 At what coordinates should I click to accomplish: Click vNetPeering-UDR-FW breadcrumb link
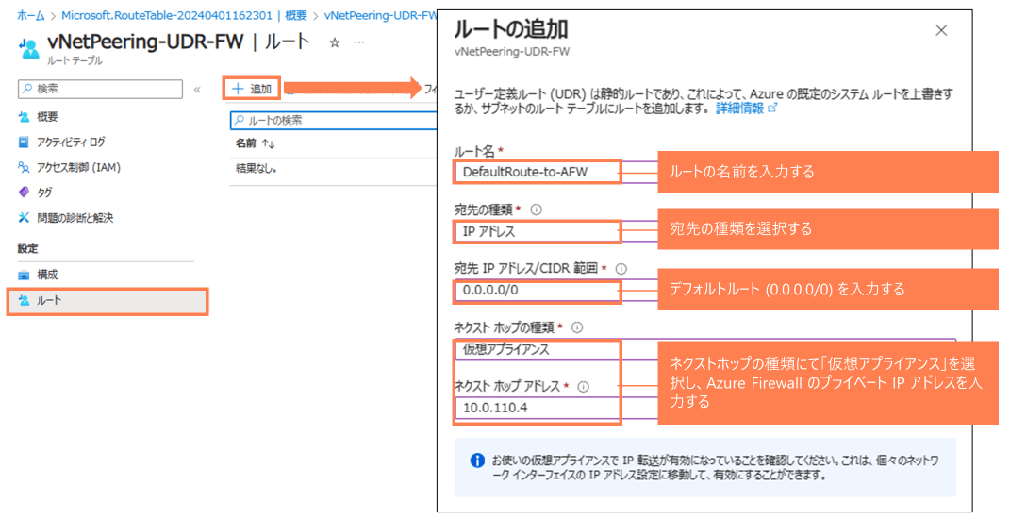point(380,15)
